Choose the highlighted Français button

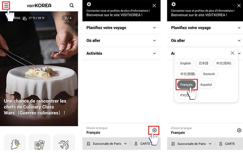coord(186,85)
